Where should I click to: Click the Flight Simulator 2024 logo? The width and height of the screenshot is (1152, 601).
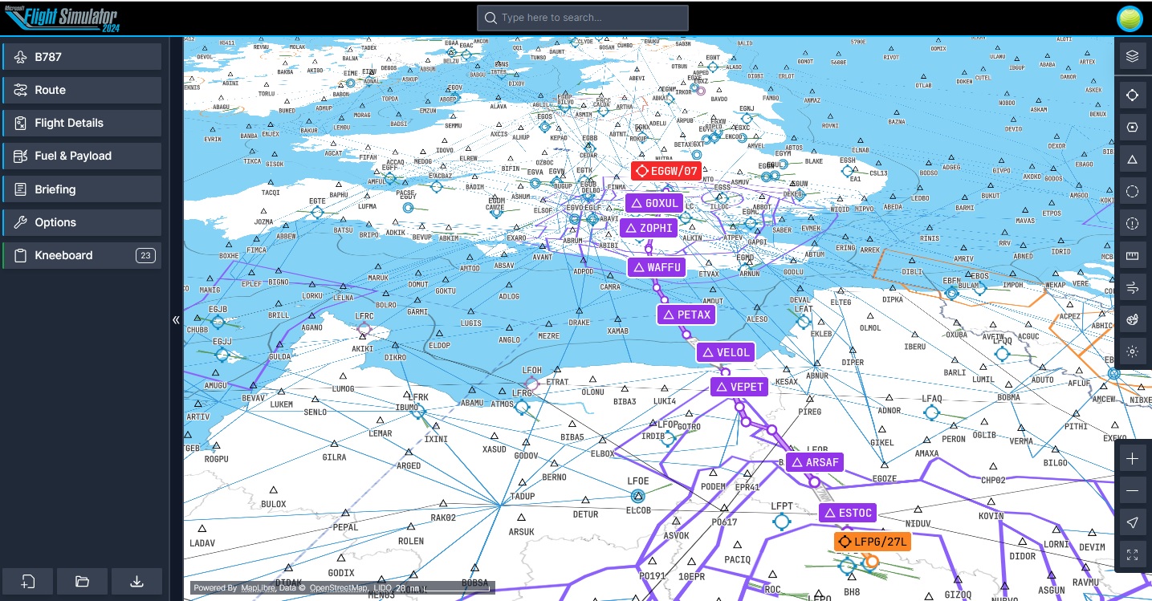pos(61,18)
